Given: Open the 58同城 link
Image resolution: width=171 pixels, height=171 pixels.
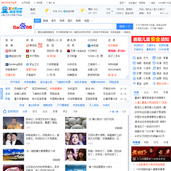Looking at the screenshot, I should pos(51,56).
